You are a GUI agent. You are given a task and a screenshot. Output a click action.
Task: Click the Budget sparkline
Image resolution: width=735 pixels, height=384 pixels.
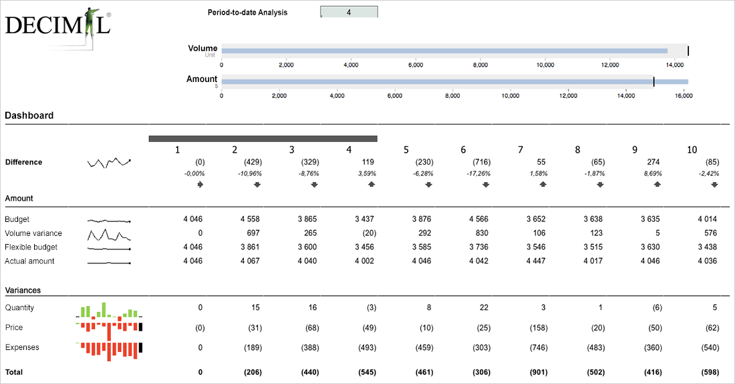pyautogui.click(x=109, y=220)
